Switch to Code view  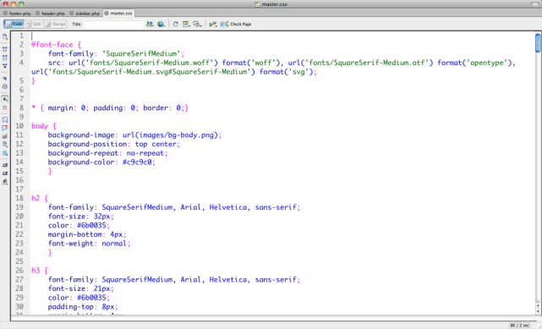point(14,25)
